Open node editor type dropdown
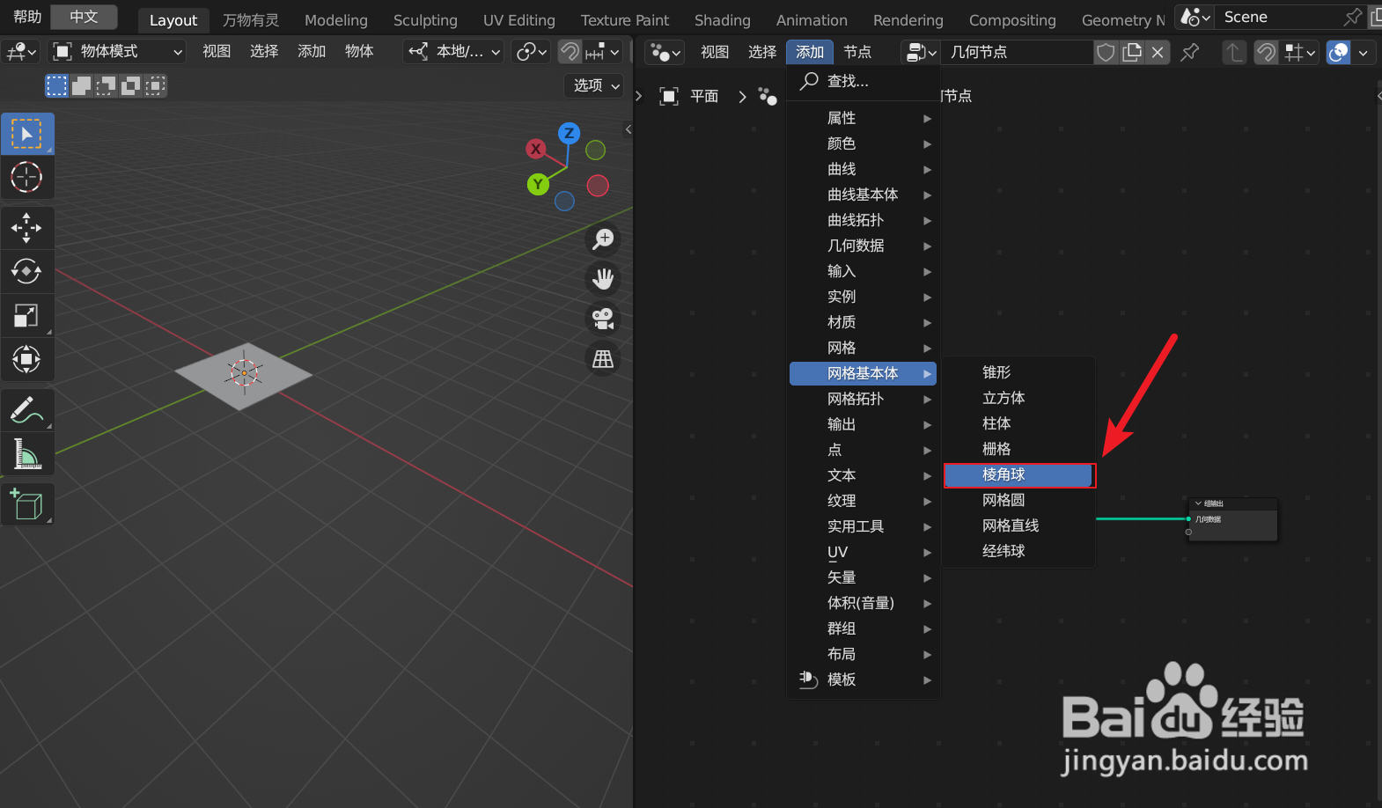This screenshot has width=1382, height=808. (665, 53)
